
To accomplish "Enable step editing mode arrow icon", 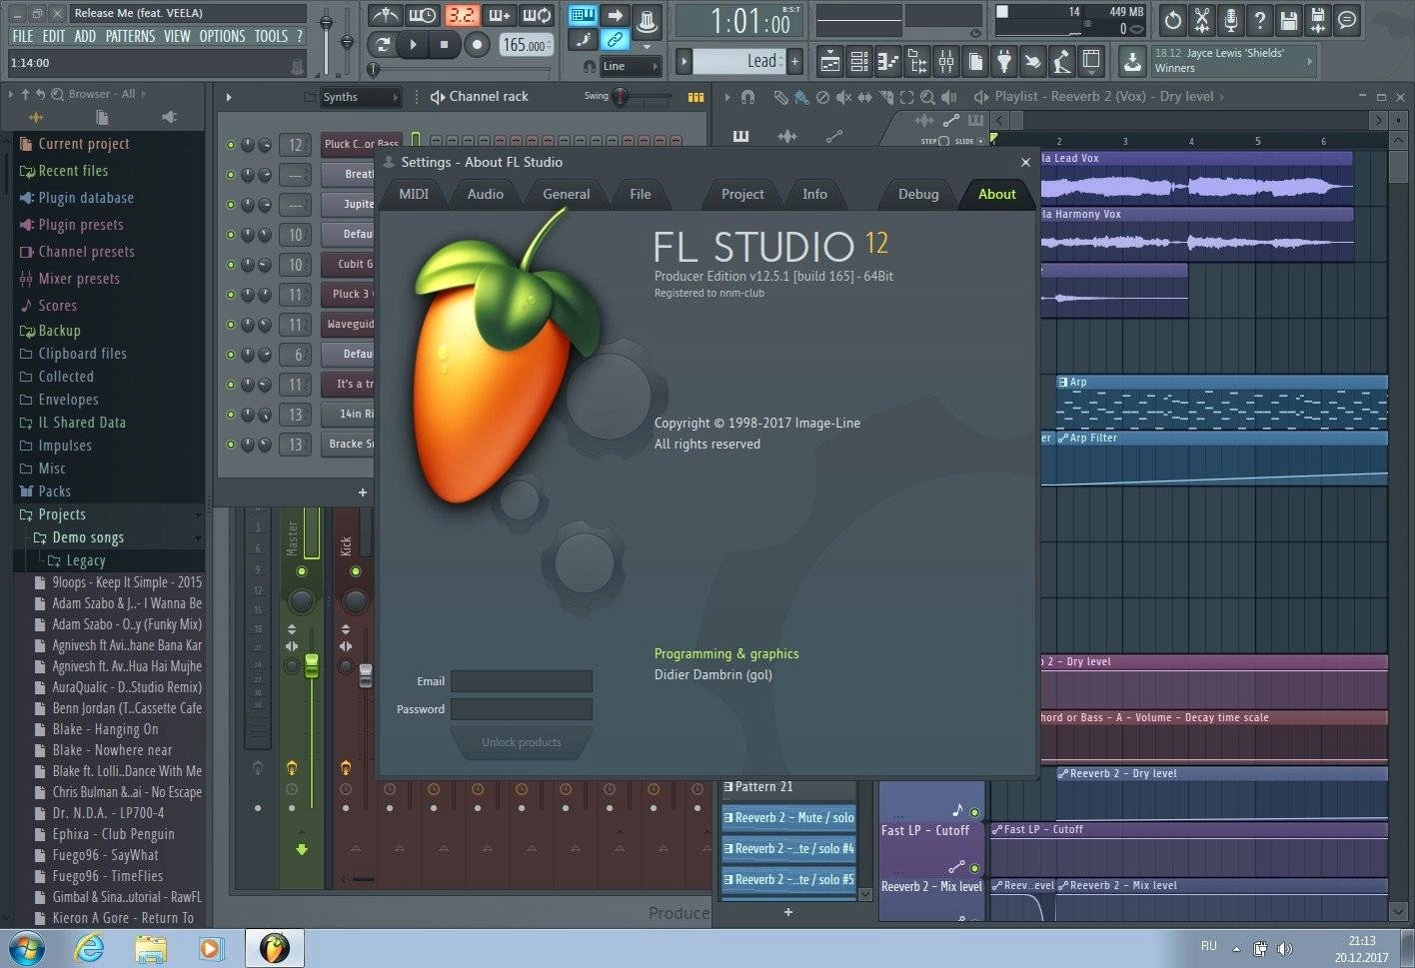I will tap(616, 15).
